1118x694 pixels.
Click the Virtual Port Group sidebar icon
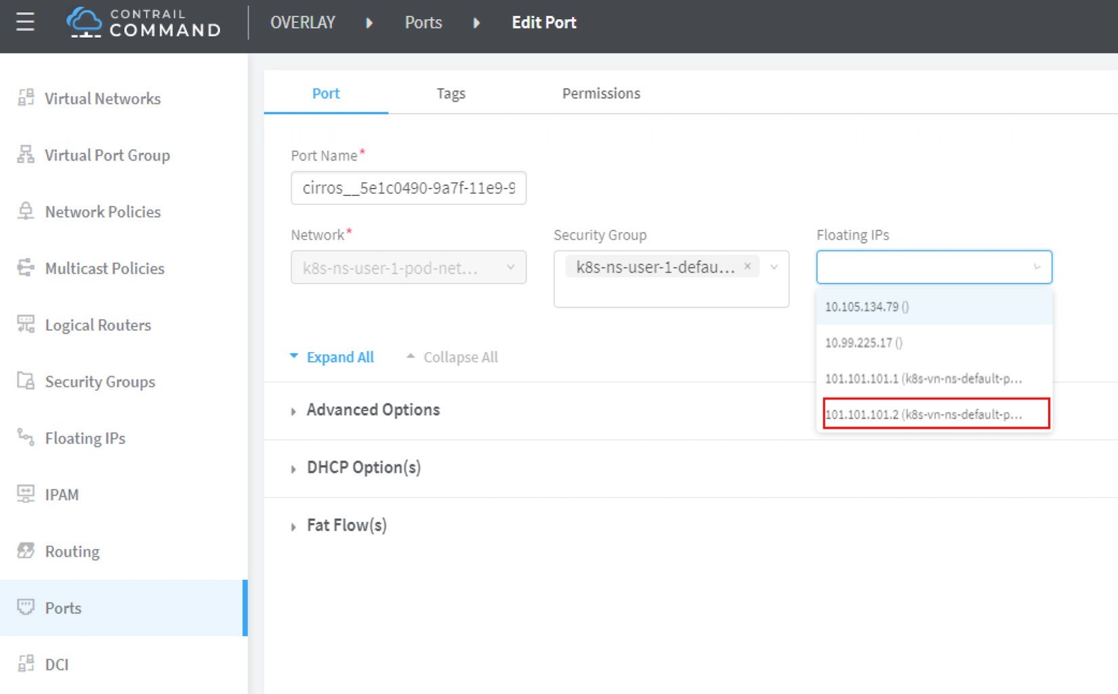coord(26,155)
